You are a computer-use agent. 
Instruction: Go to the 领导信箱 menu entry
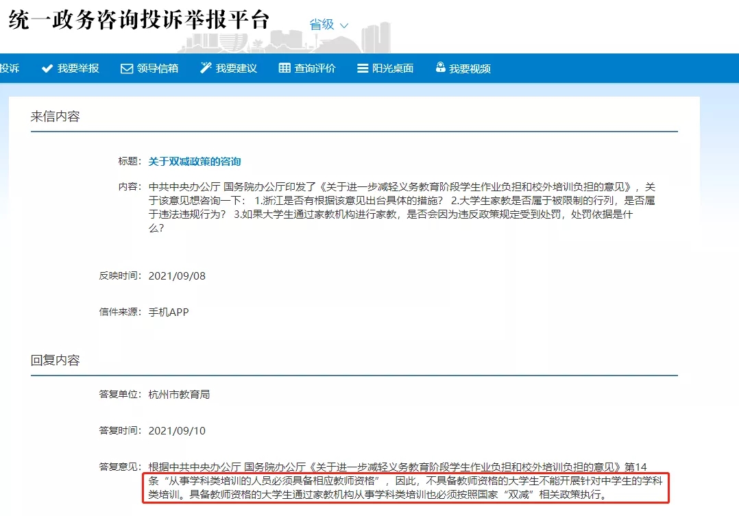click(x=149, y=69)
